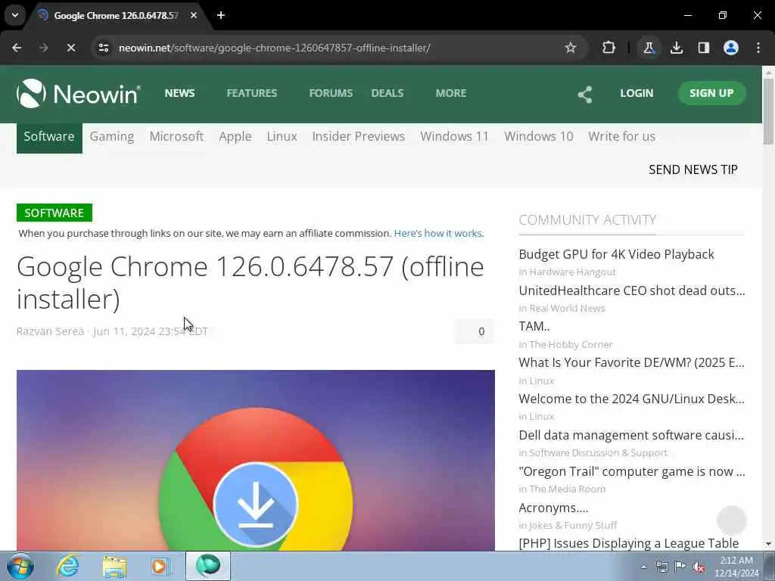Click SEND NEWS TIP
This screenshot has width=775, height=581.
coord(693,169)
